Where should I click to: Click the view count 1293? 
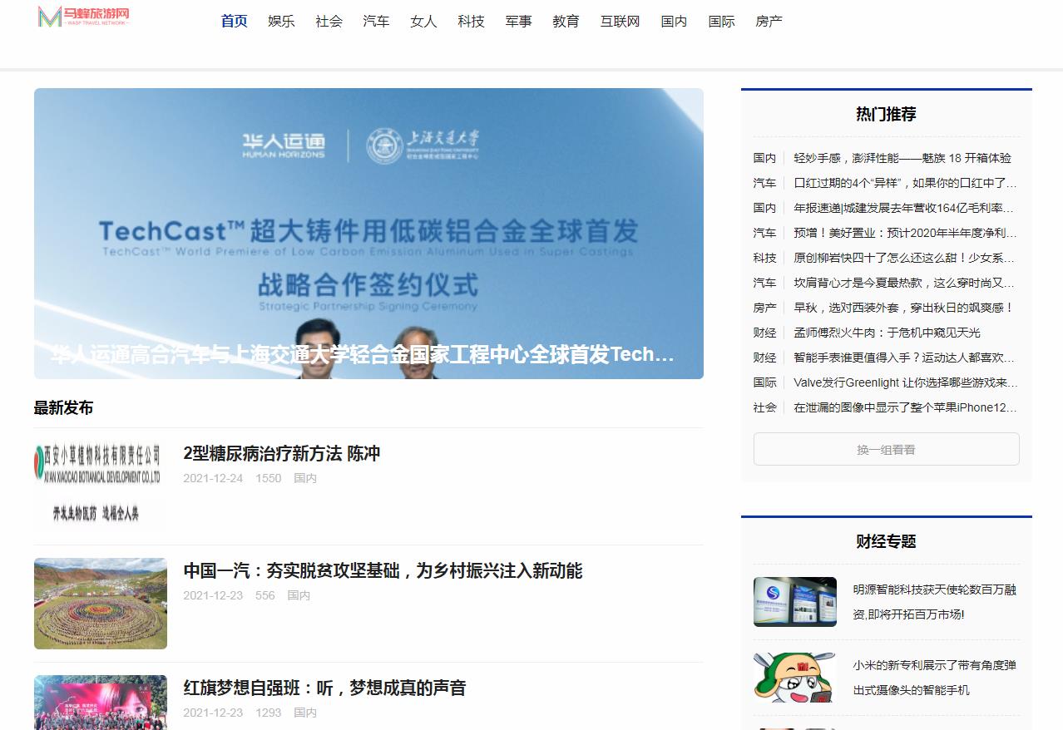269,713
